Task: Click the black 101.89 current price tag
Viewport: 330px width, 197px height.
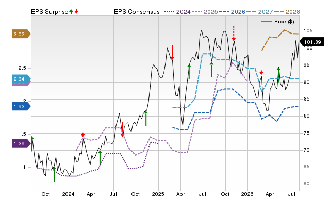Action: [311, 42]
